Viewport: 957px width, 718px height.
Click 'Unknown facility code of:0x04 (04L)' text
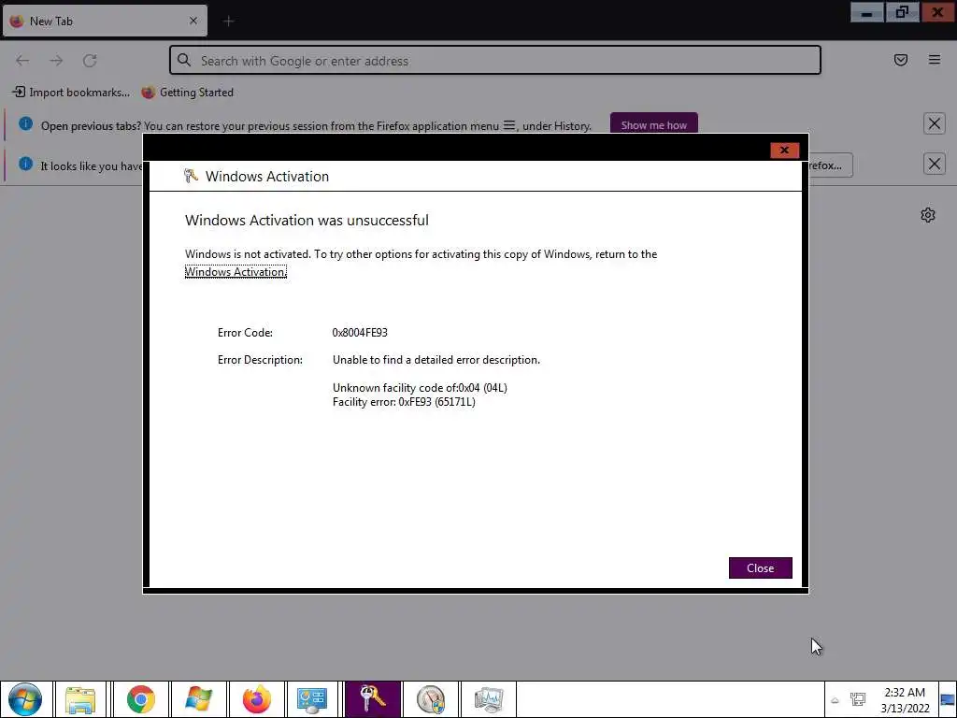(x=420, y=388)
